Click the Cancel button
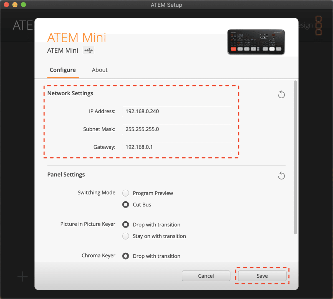The width and height of the screenshot is (333, 299). (x=206, y=276)
